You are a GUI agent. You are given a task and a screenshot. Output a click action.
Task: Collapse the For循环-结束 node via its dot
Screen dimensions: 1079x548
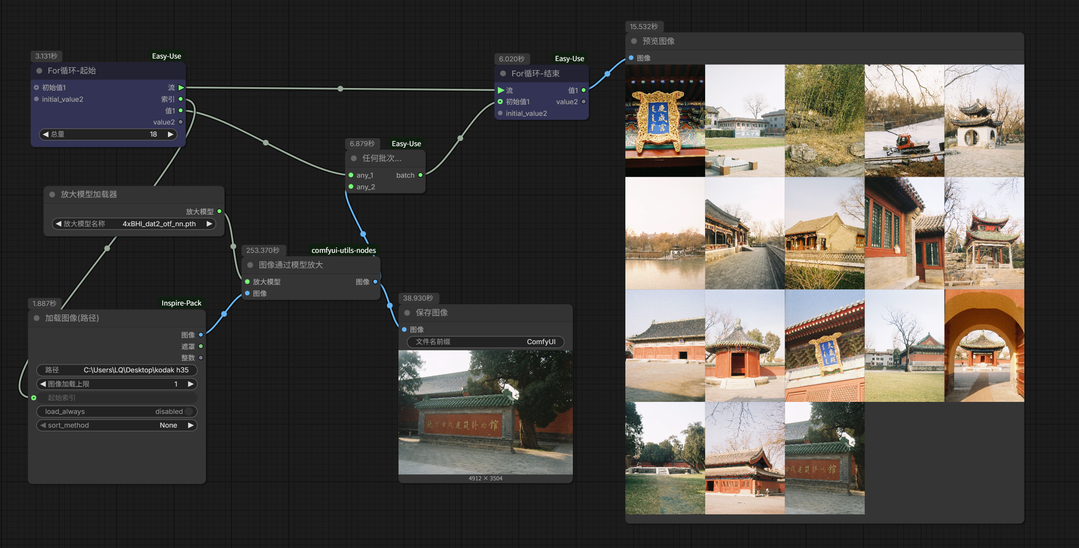(x=503, y=73)
